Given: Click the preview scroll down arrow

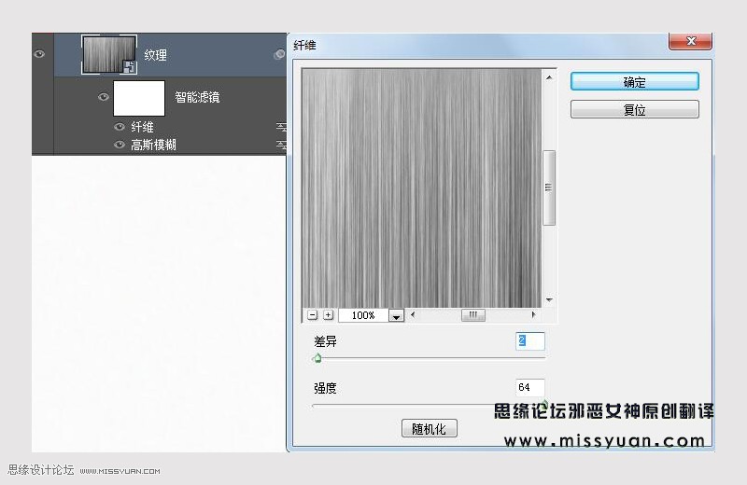Looking at the screenshot, I should (549, 299).
